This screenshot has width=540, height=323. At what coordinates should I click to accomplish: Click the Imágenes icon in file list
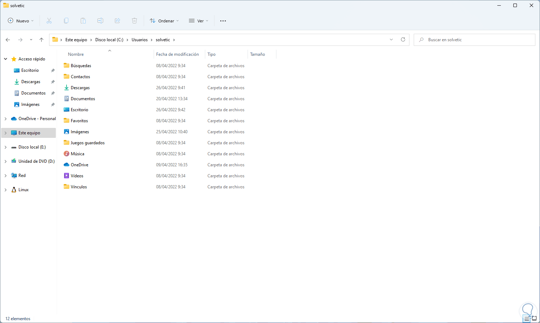pyautogui.click(x=67, y=131)
